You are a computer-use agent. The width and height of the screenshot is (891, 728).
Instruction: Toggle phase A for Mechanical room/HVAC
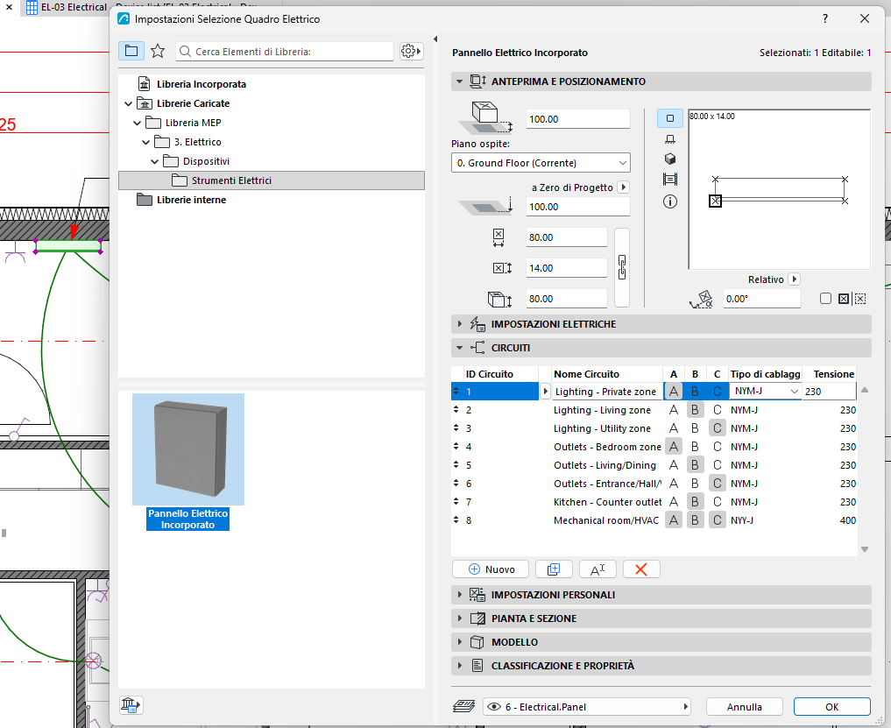tap(674, 520)
